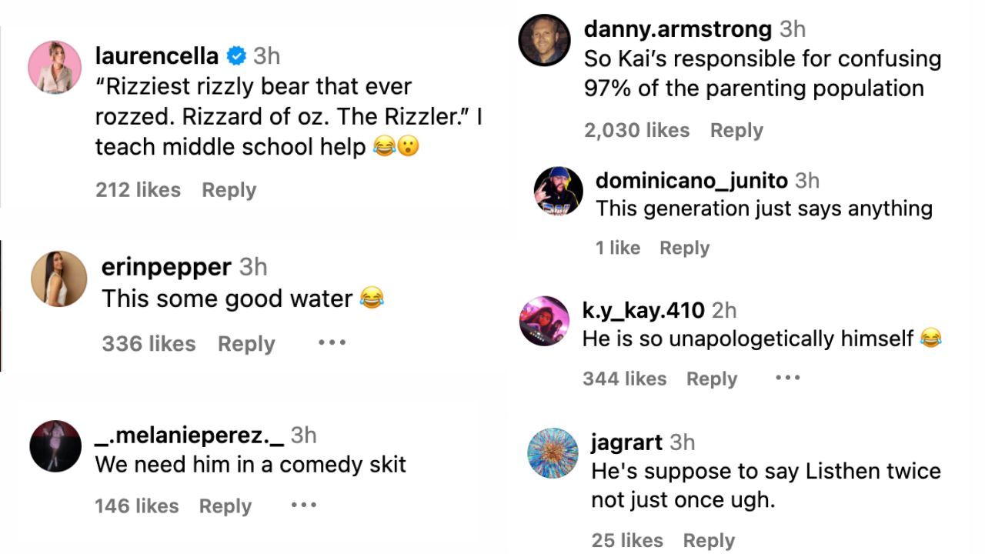Screen dimensions: 985x554
Task: Click laurencella's profile picture
Action: click(55, 68)
